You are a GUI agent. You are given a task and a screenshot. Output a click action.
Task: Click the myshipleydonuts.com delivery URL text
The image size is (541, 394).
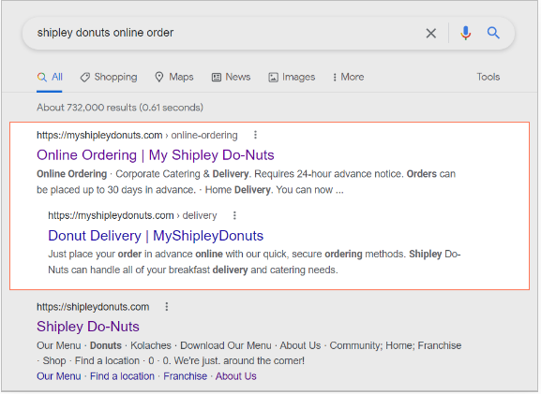(x=132, y=215)
